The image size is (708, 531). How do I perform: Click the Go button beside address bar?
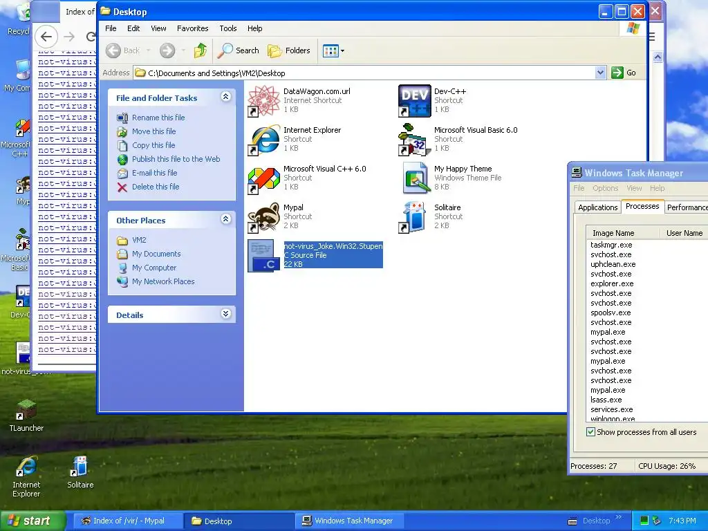(x=624, y=73)
